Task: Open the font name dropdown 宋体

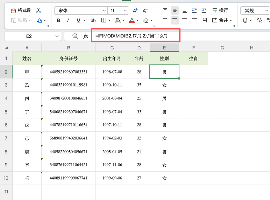Action: [x=104, y=11]
